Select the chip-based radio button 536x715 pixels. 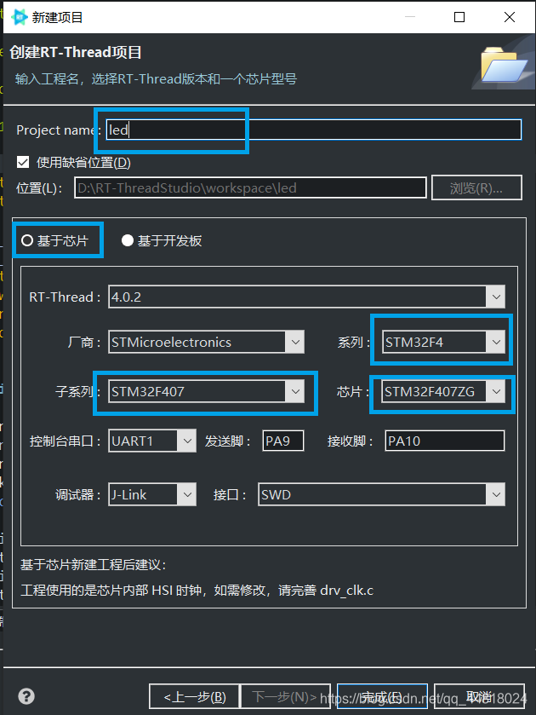click(27, 240)
